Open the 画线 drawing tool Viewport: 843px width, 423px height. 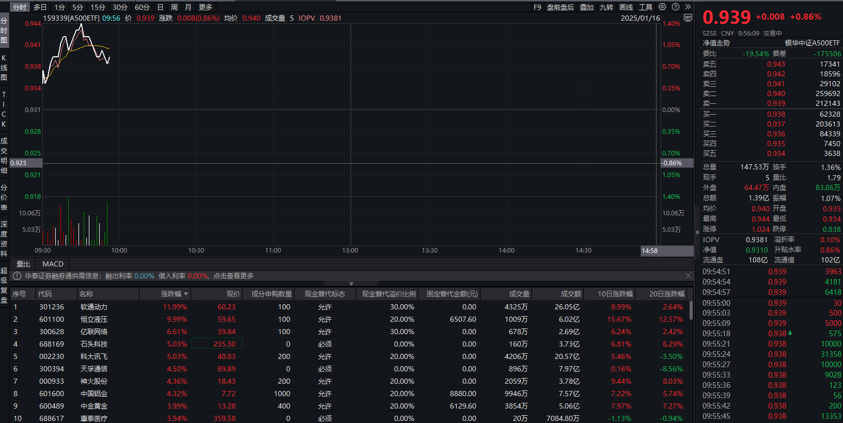click(626, 7)
